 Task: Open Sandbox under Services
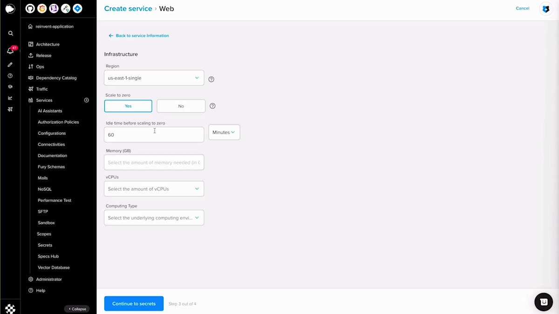46,222
